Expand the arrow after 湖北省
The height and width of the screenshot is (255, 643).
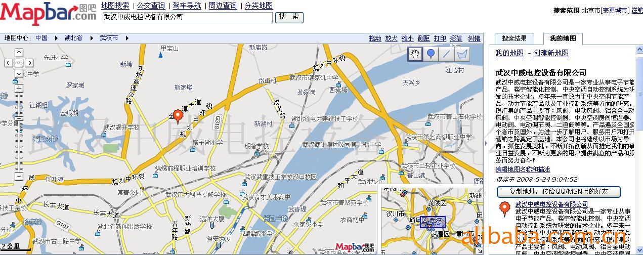pos(93,38)
